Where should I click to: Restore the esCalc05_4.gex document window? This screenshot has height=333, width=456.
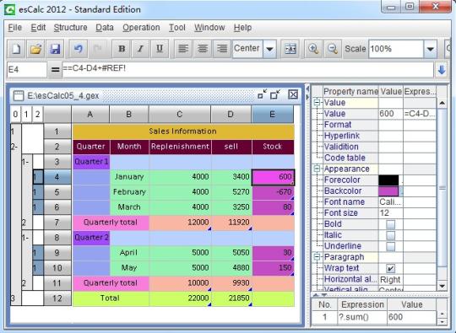[x=263, y=95]
